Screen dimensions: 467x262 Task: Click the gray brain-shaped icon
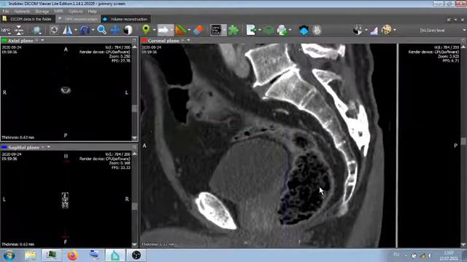(317, 30)
